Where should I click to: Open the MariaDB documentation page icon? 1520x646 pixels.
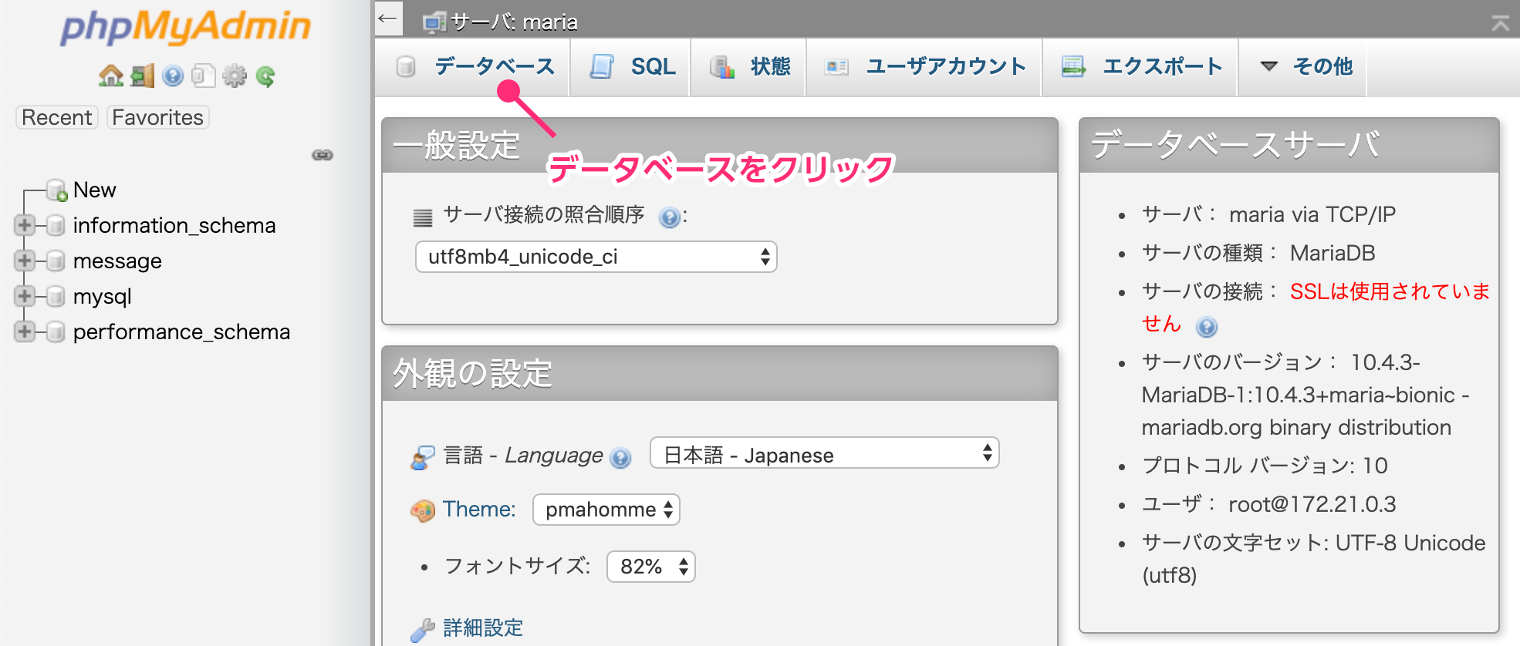[x=203, y=76]
